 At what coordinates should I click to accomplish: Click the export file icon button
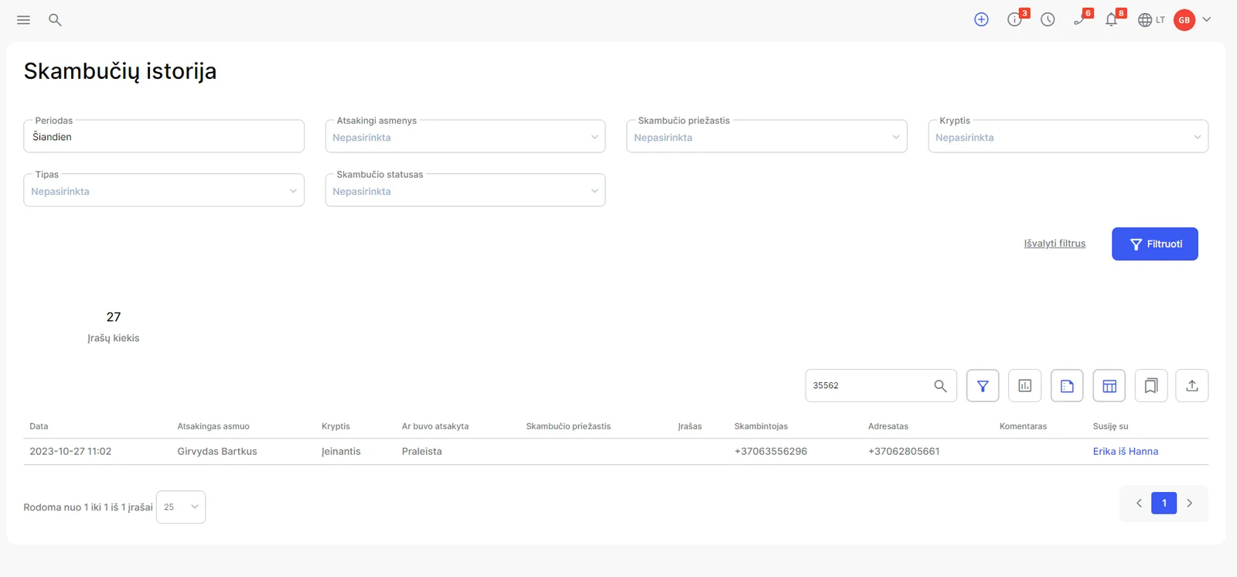(1067, 386)
